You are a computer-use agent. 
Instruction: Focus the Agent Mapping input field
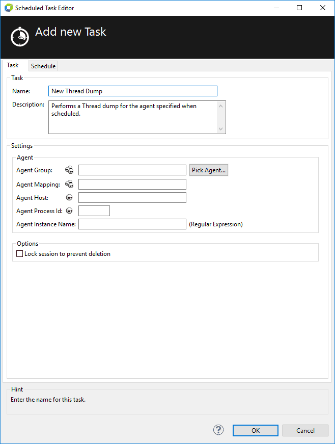(x=132, y=185)
